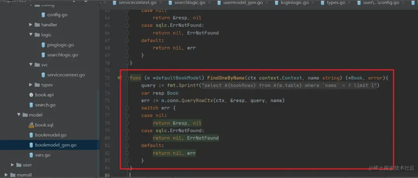Click the fold marker on line 70
Viewport: 418px width, 178px height.
tap(127, 63)
